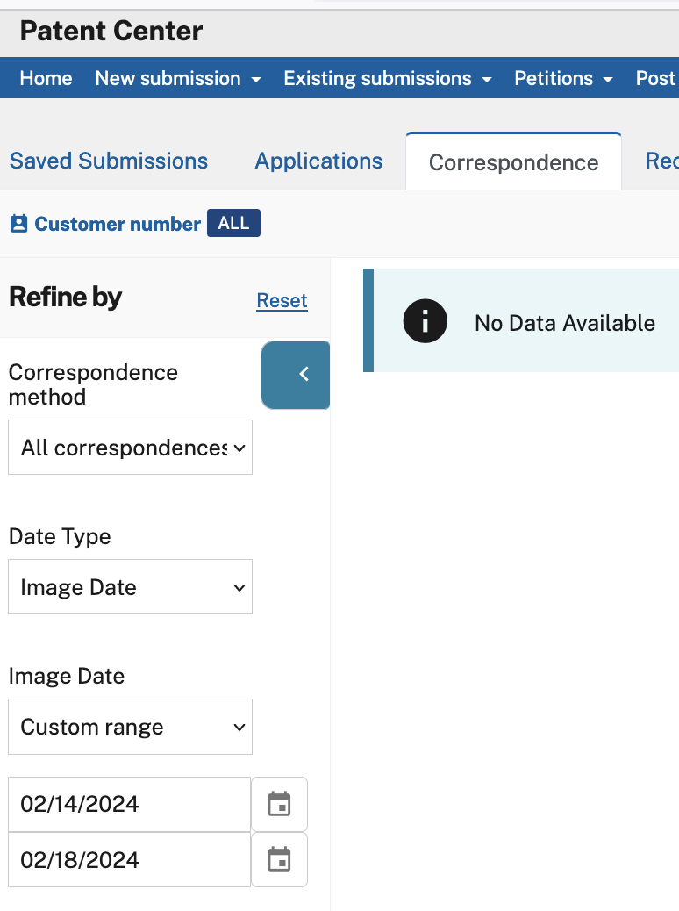Expand Existing submissions menu

(x=388, y=78)
